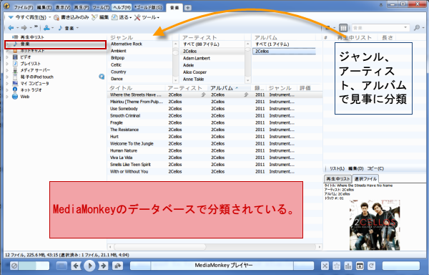Toggle shuffle with the crossed-arrows player icon

coord(325,266)
